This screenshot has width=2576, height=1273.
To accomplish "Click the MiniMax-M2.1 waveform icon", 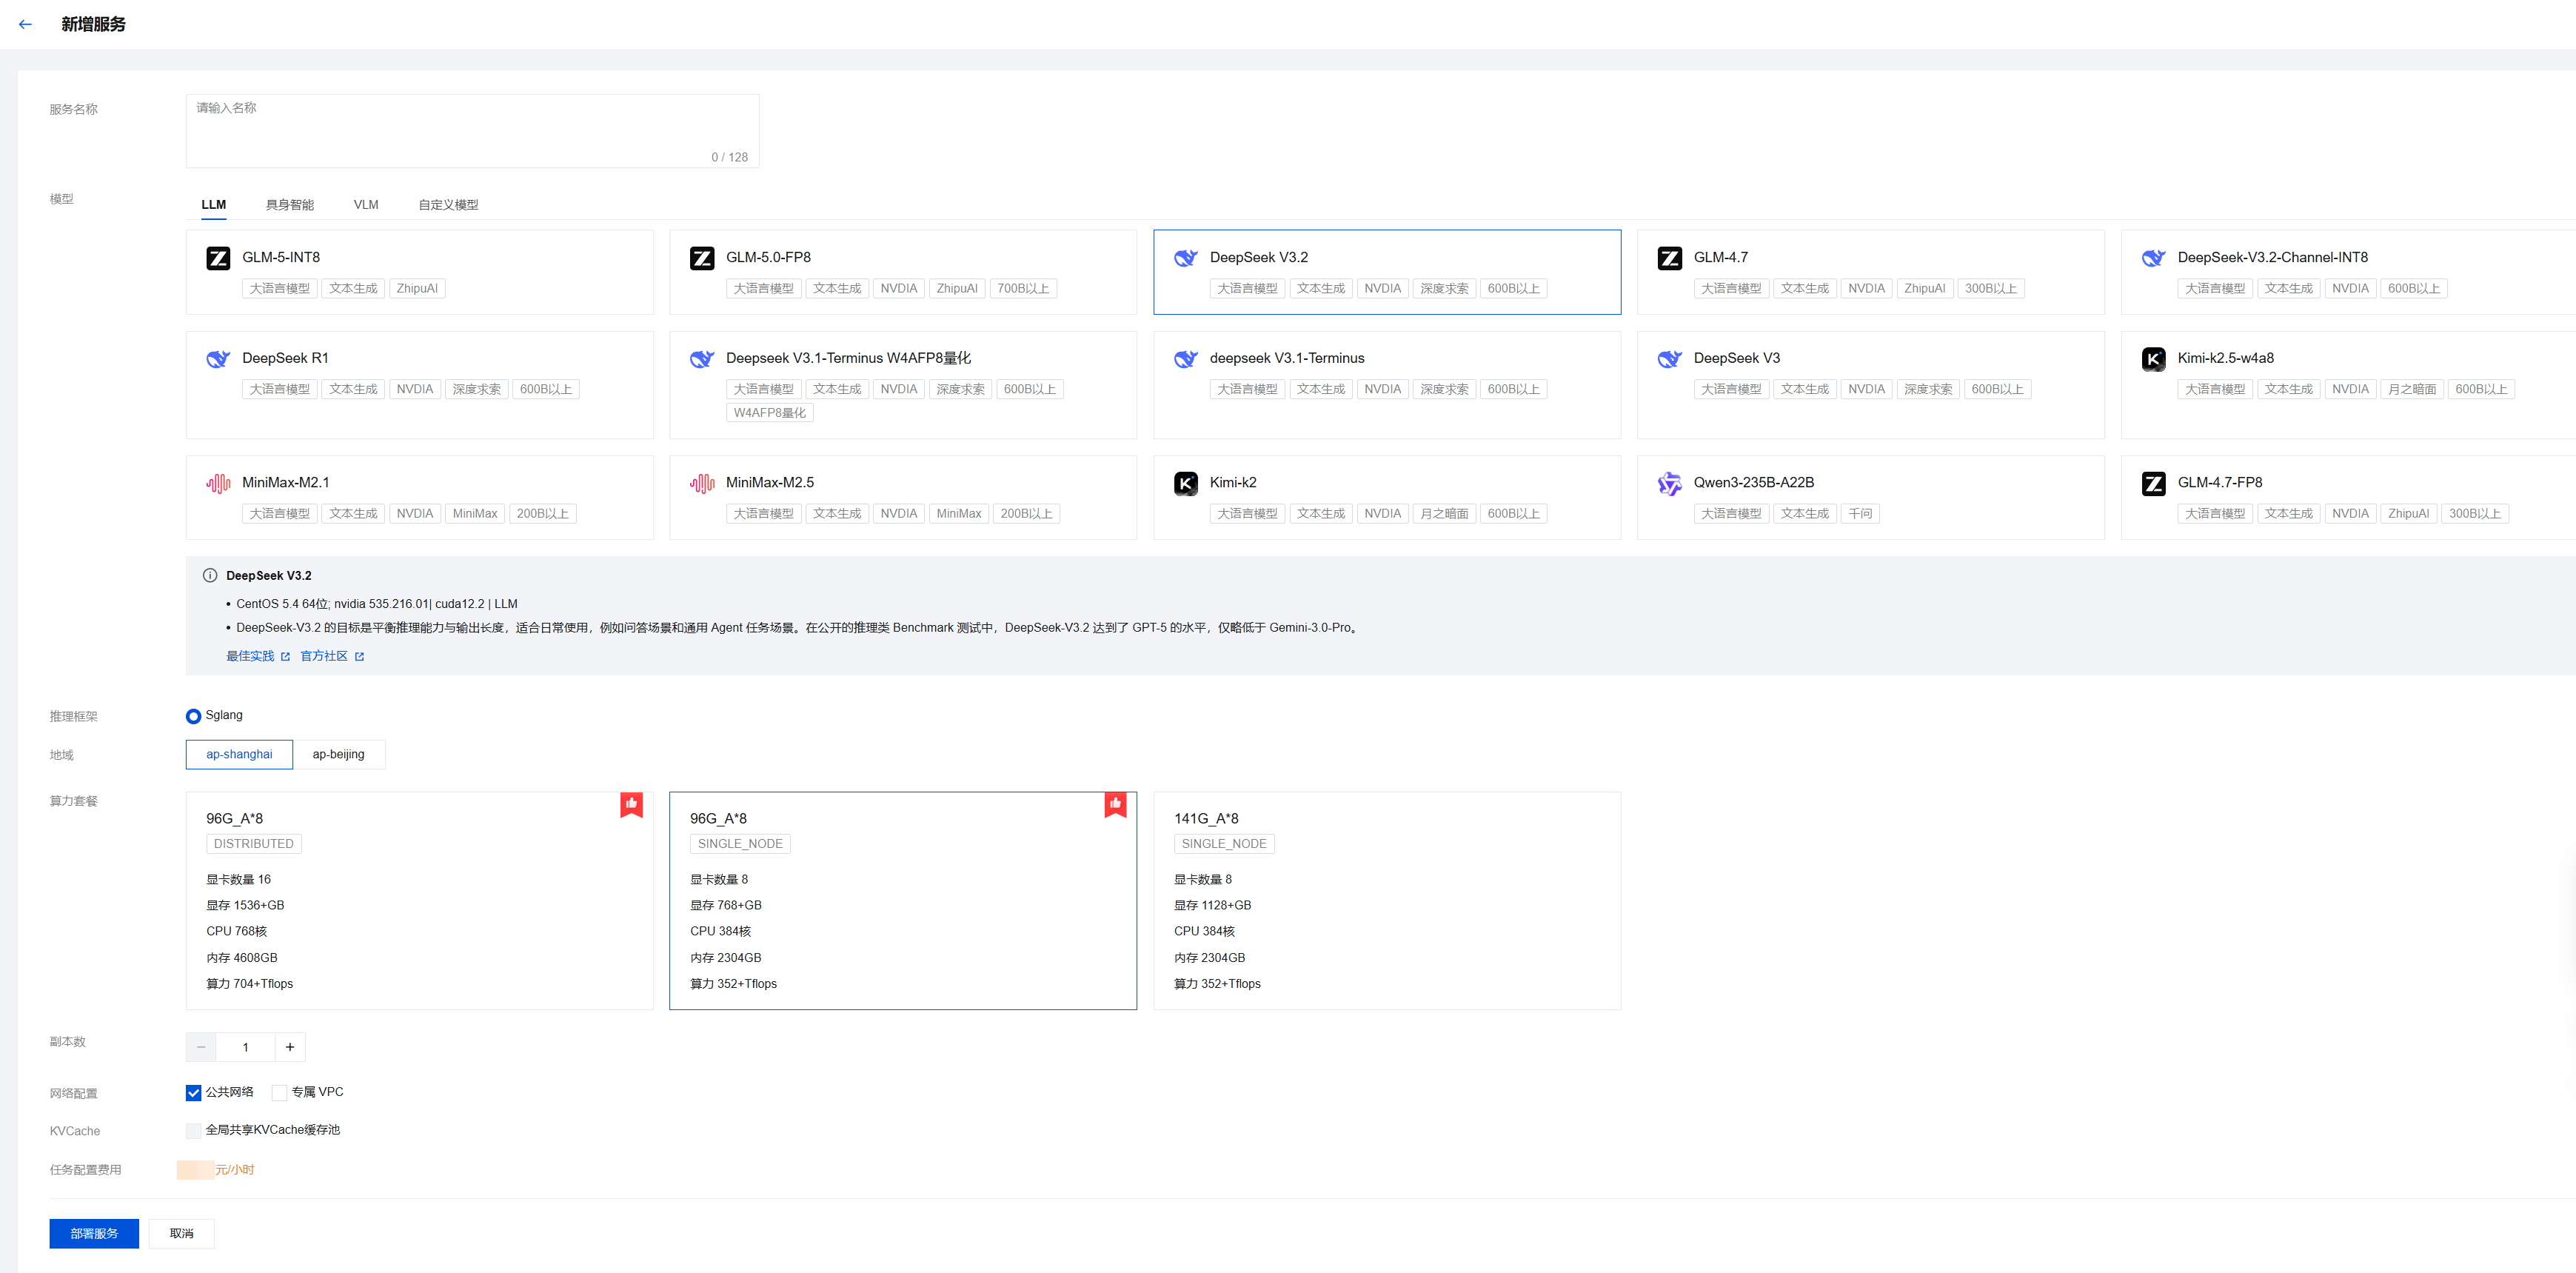I will pyautogui.click(x=218, y=484).
